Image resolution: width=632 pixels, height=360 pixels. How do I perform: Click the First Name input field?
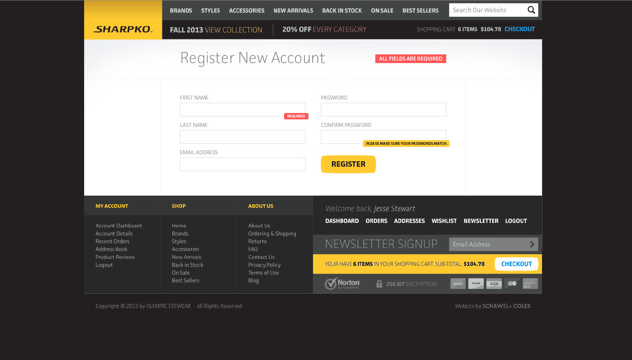pyautogui.click(x=243, y=110)
